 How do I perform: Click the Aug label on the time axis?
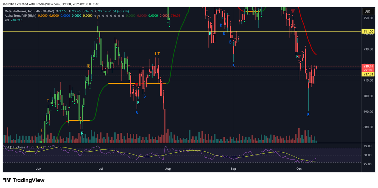tap(168, 169)
